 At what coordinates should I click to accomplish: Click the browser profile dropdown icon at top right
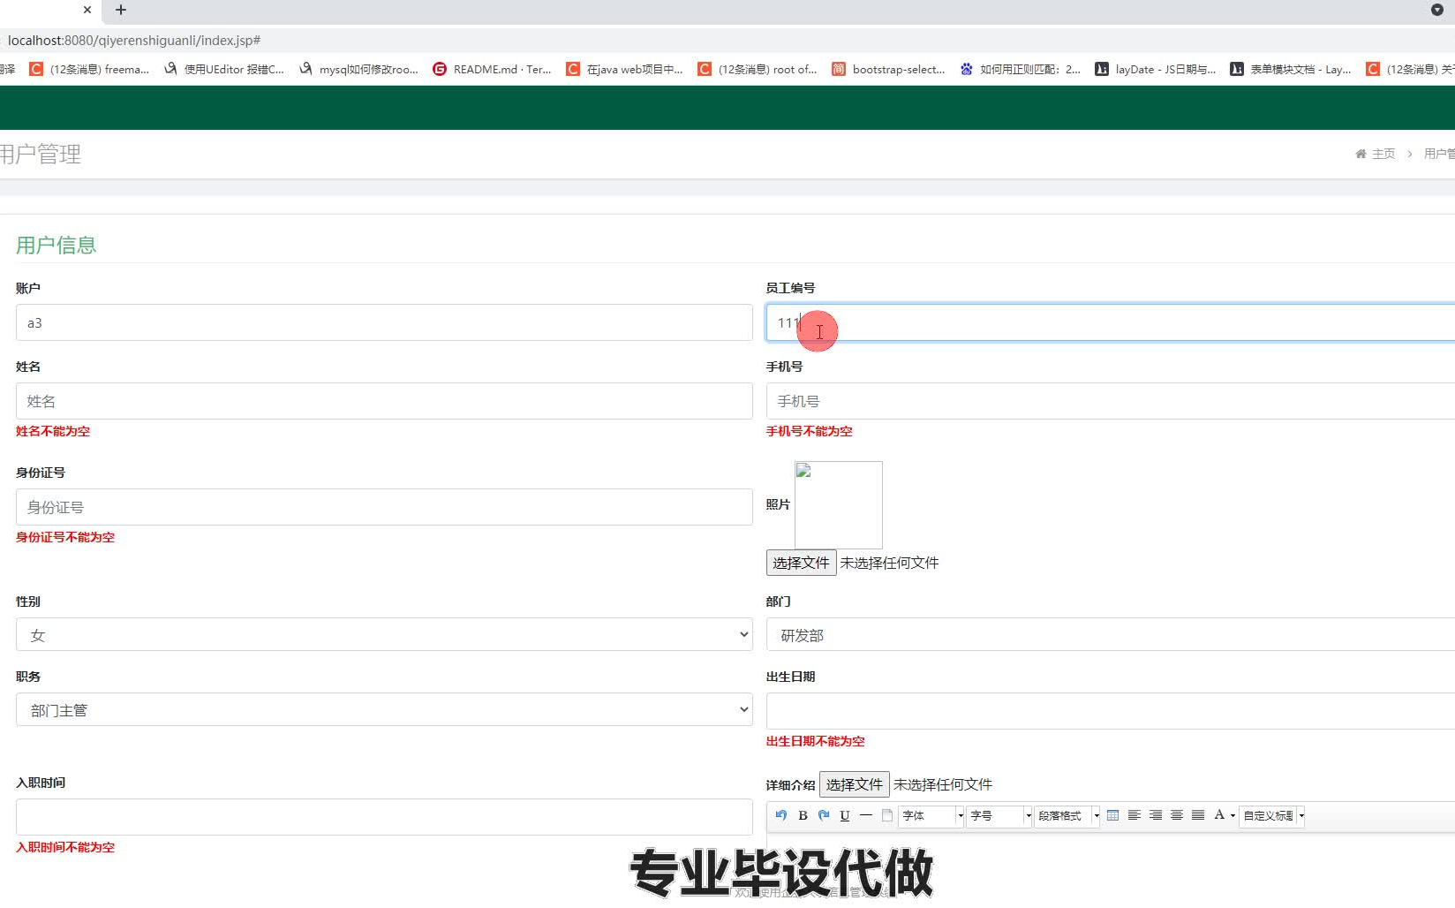tap(1437, 10)
